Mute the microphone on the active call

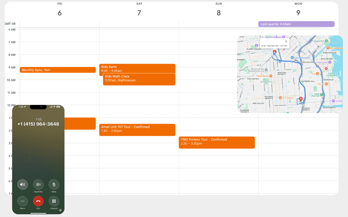(x=54, y=184)
